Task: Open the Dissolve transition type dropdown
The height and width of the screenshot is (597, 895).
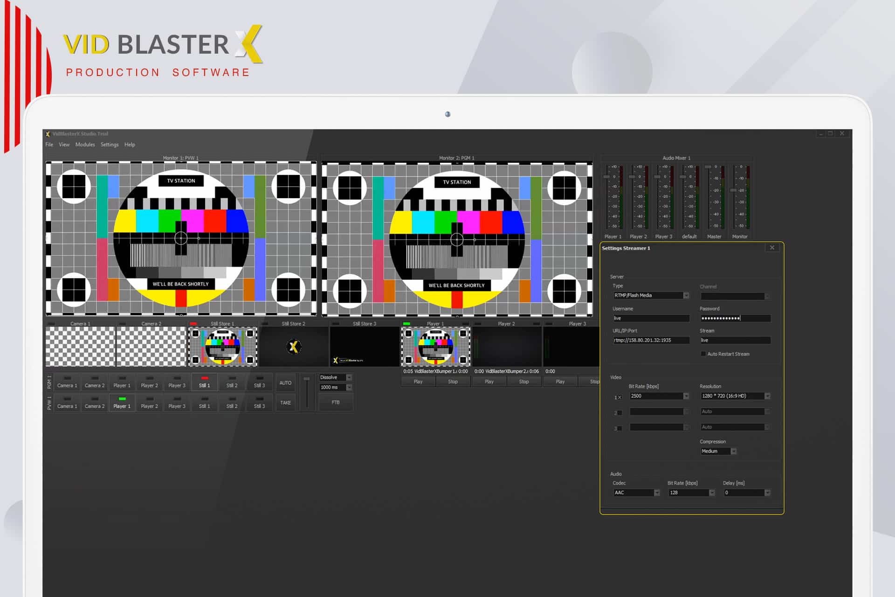Action: pyautogui.click(x=336, y=377)
